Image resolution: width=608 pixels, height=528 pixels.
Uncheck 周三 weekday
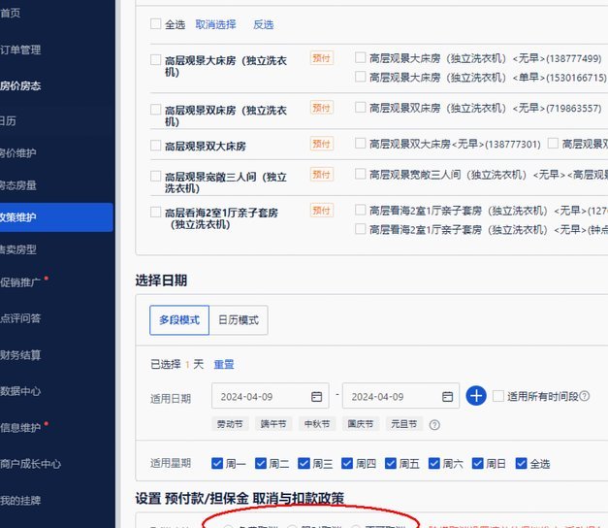click(x=304, y=463)
